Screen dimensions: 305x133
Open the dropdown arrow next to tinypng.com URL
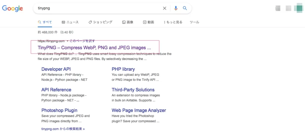coord(67,41)
